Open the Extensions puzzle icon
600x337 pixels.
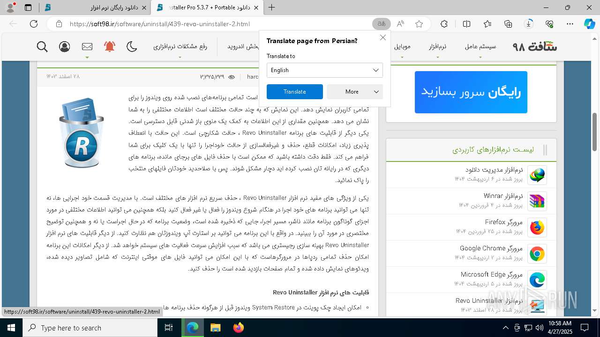click(444, 24)
